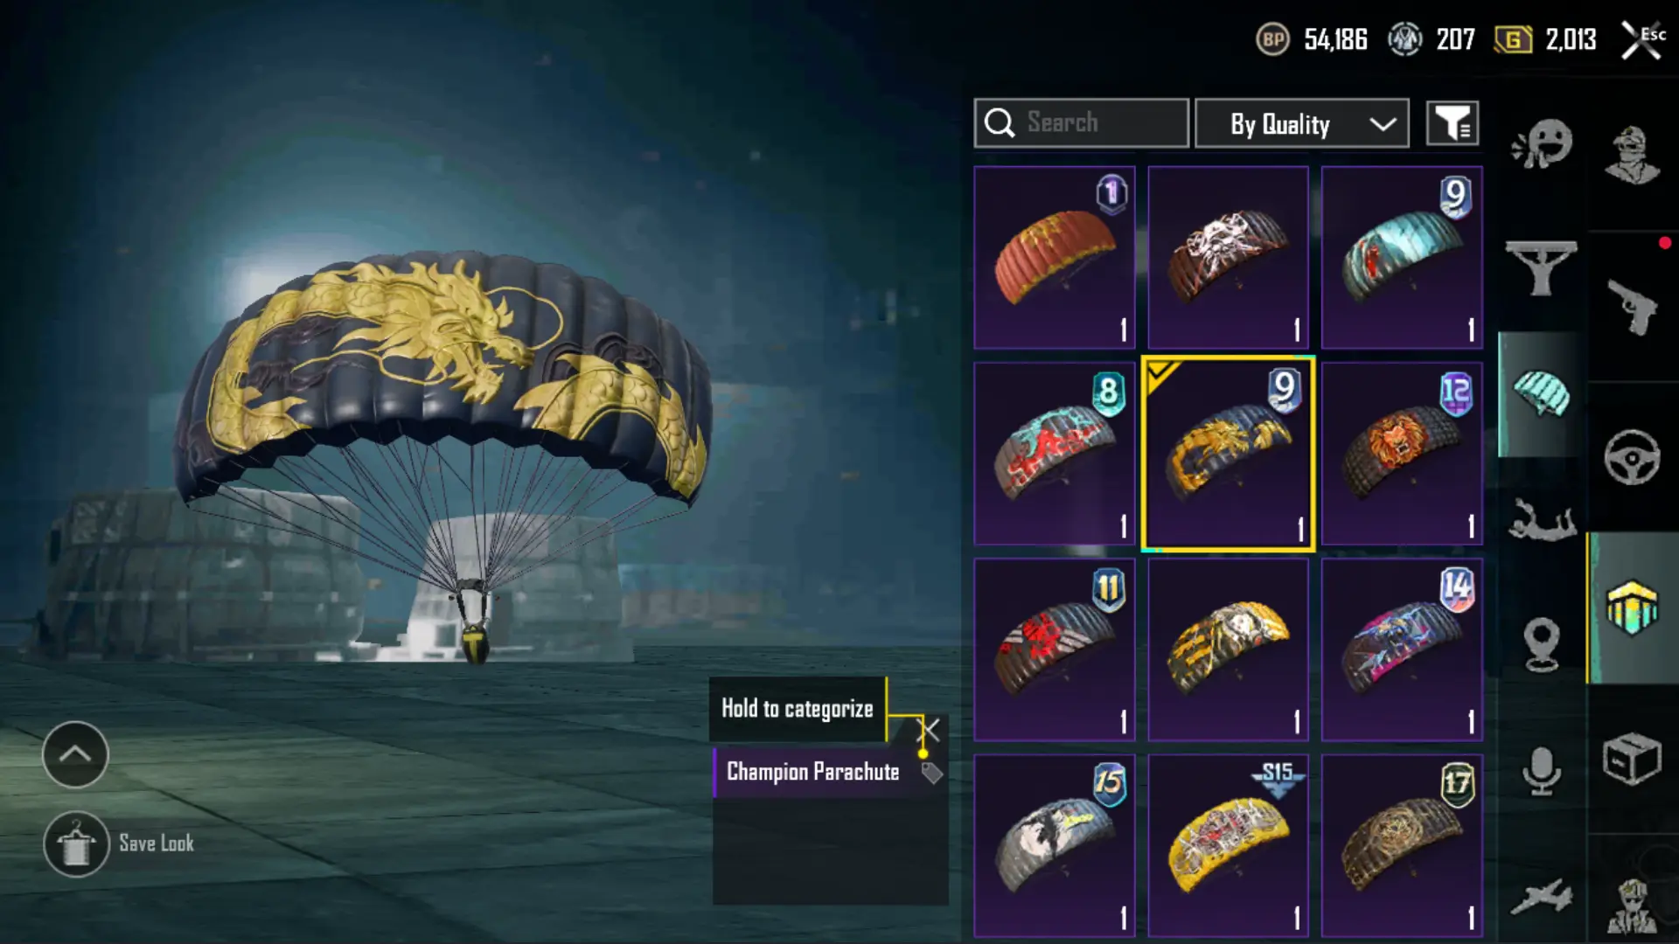Select the pistol weapon skins category
This screenshot has height=944, width=1679.
coord(1632,307)
